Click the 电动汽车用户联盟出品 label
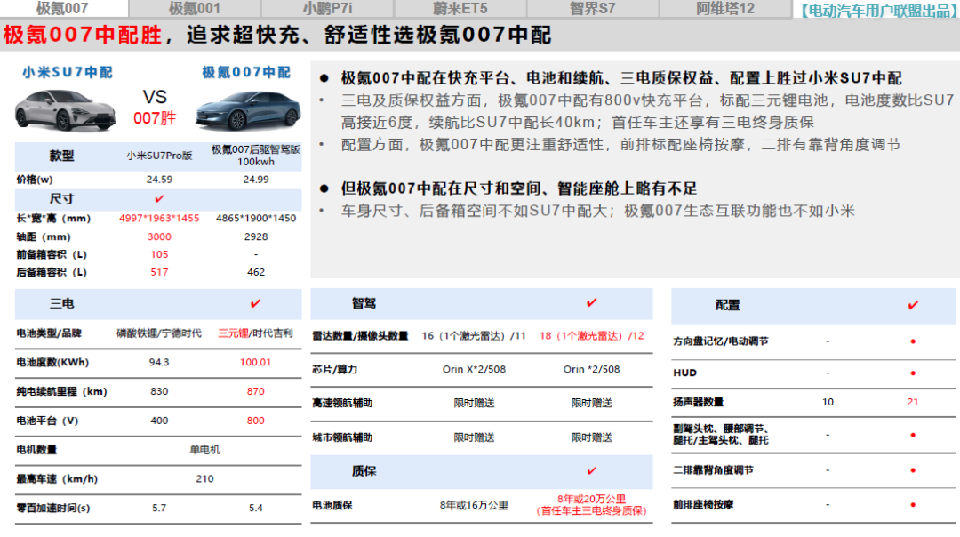 coord(878,11)
